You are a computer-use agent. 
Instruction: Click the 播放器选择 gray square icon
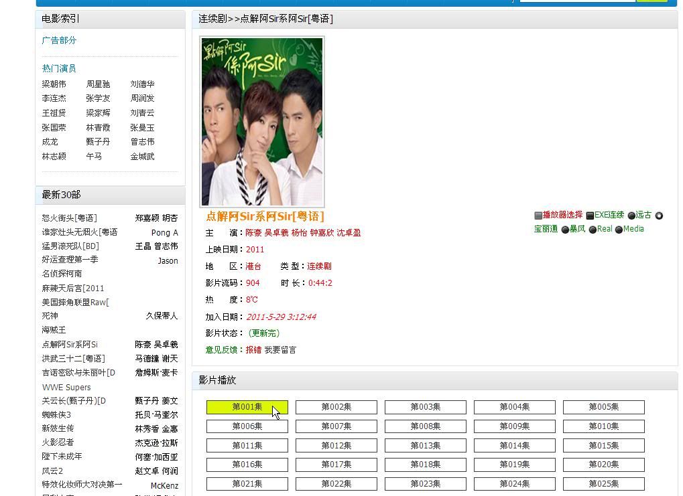pyautogui.click(x=538, y=216)
